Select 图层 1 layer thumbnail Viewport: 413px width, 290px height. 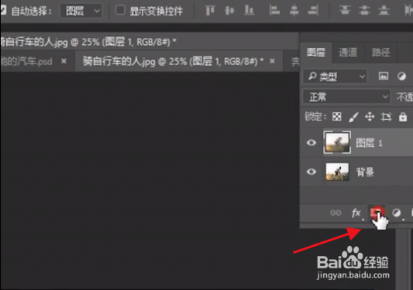coord(337,142)
